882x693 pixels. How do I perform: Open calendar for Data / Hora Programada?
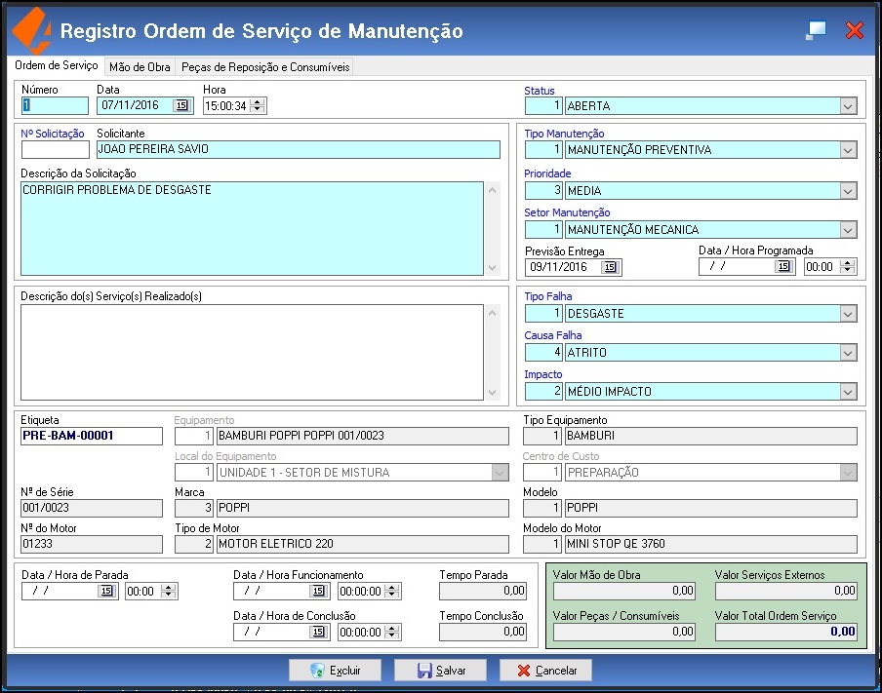click(783, 266)
